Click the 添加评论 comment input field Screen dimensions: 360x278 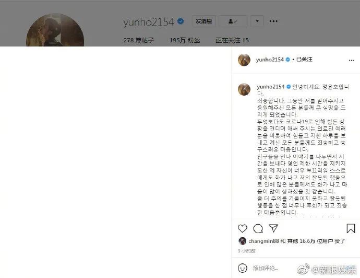pyautogui.click(x=266, y=268)
